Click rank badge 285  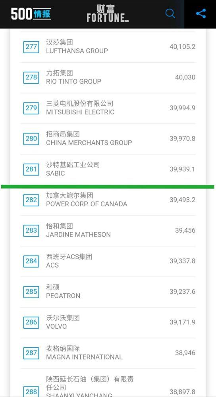pyautogui.click(x=31, y=292)
